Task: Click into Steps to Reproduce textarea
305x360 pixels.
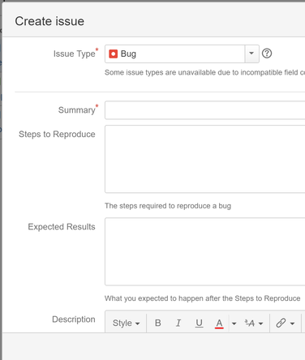Action: point(205,159)
